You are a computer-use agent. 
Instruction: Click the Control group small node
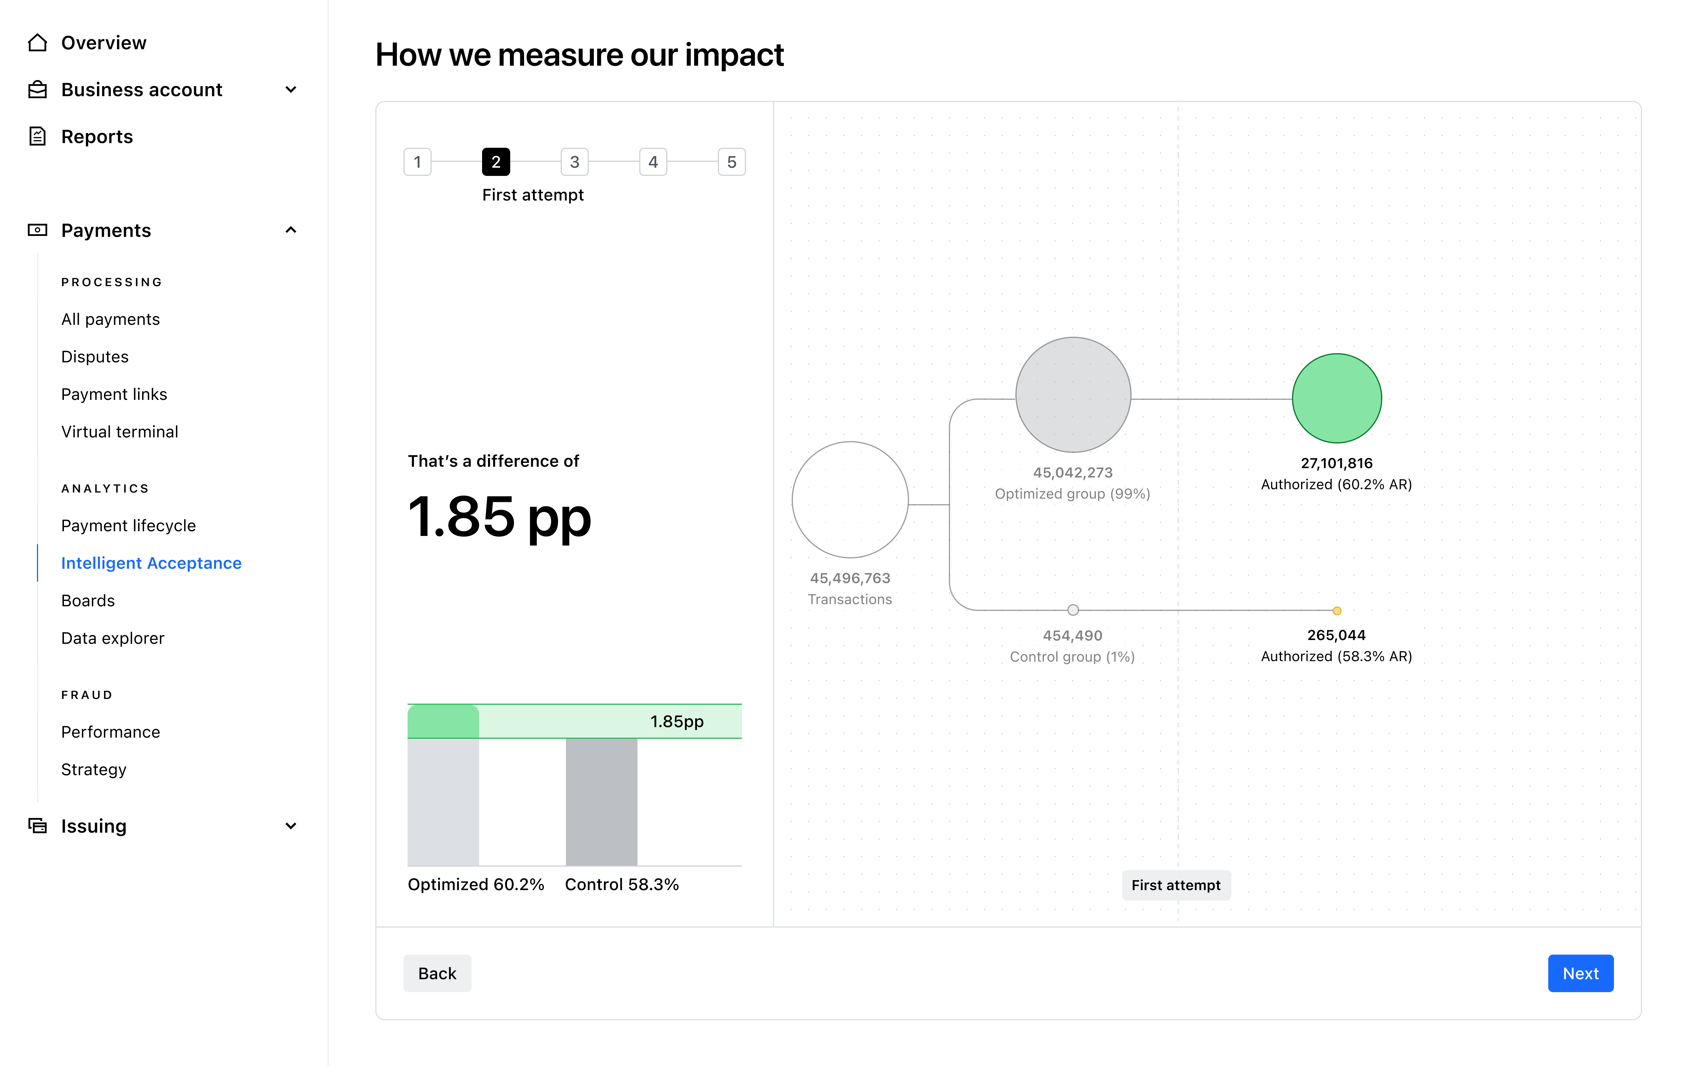[1073, 610]
